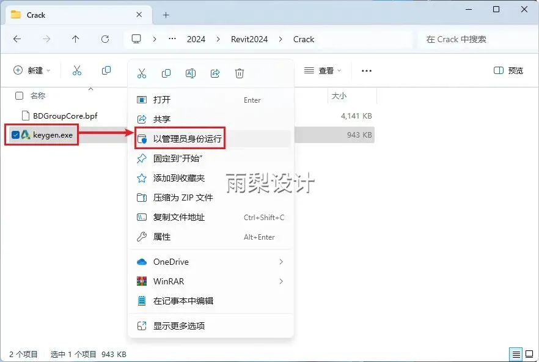The width and height of the screenshot is (539, 362).
Task: Refresh the current folder
Action: 105,39
